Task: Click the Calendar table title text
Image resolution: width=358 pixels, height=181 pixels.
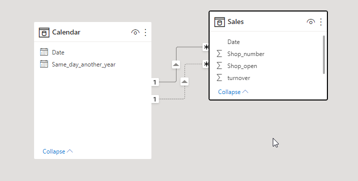Action: pyautogui.click(x=66, y=32)
